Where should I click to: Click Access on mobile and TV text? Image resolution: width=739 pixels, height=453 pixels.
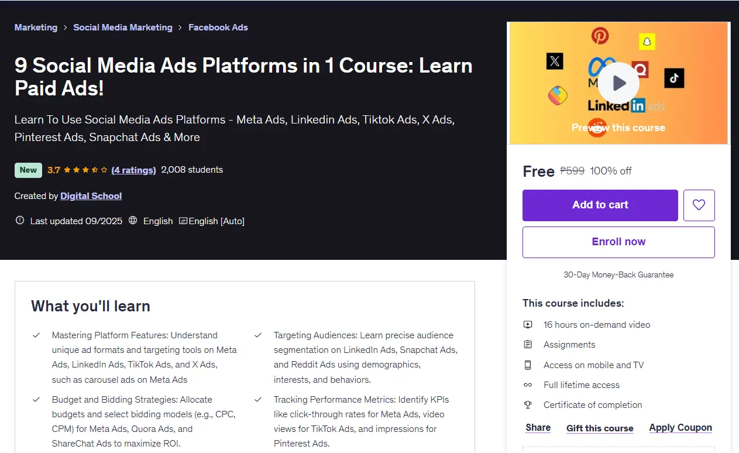[x=593, y=365]
